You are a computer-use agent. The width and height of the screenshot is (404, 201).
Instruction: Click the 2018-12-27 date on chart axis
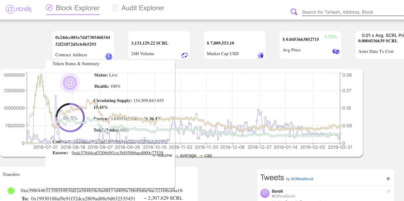pos(260,147)
